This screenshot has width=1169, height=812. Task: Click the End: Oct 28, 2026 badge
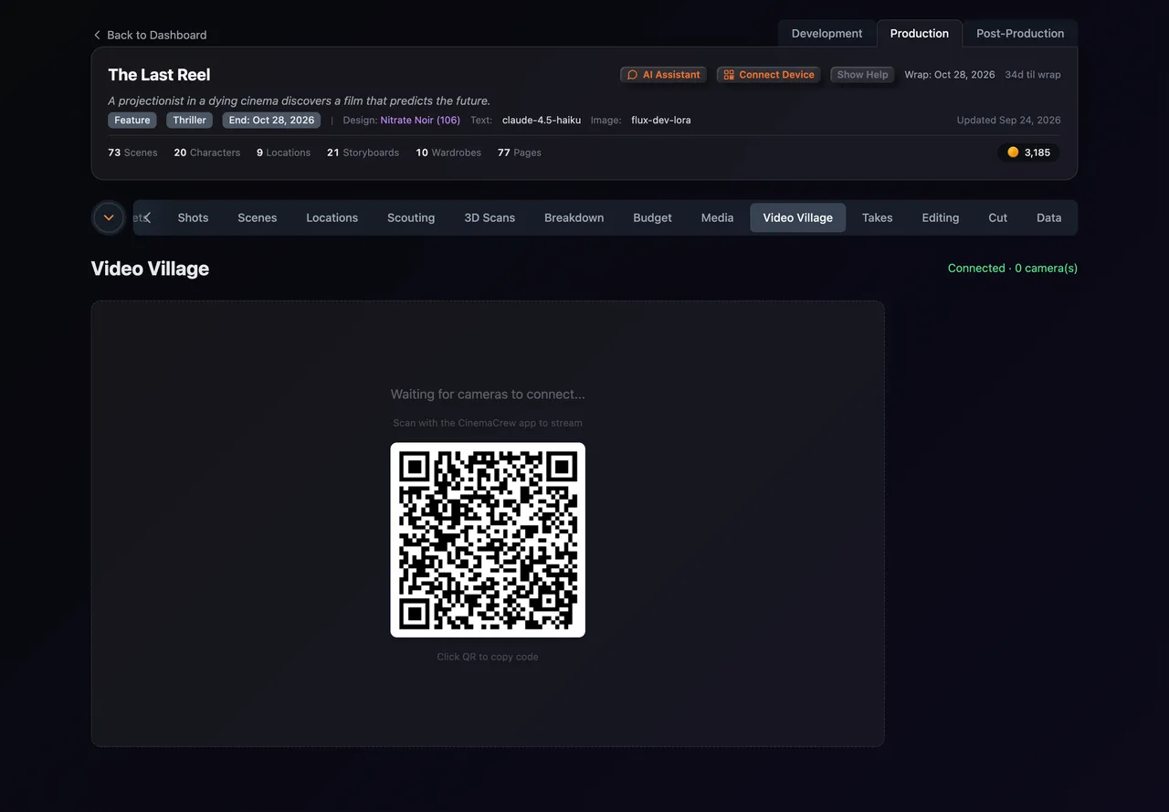tap(271, 121)
